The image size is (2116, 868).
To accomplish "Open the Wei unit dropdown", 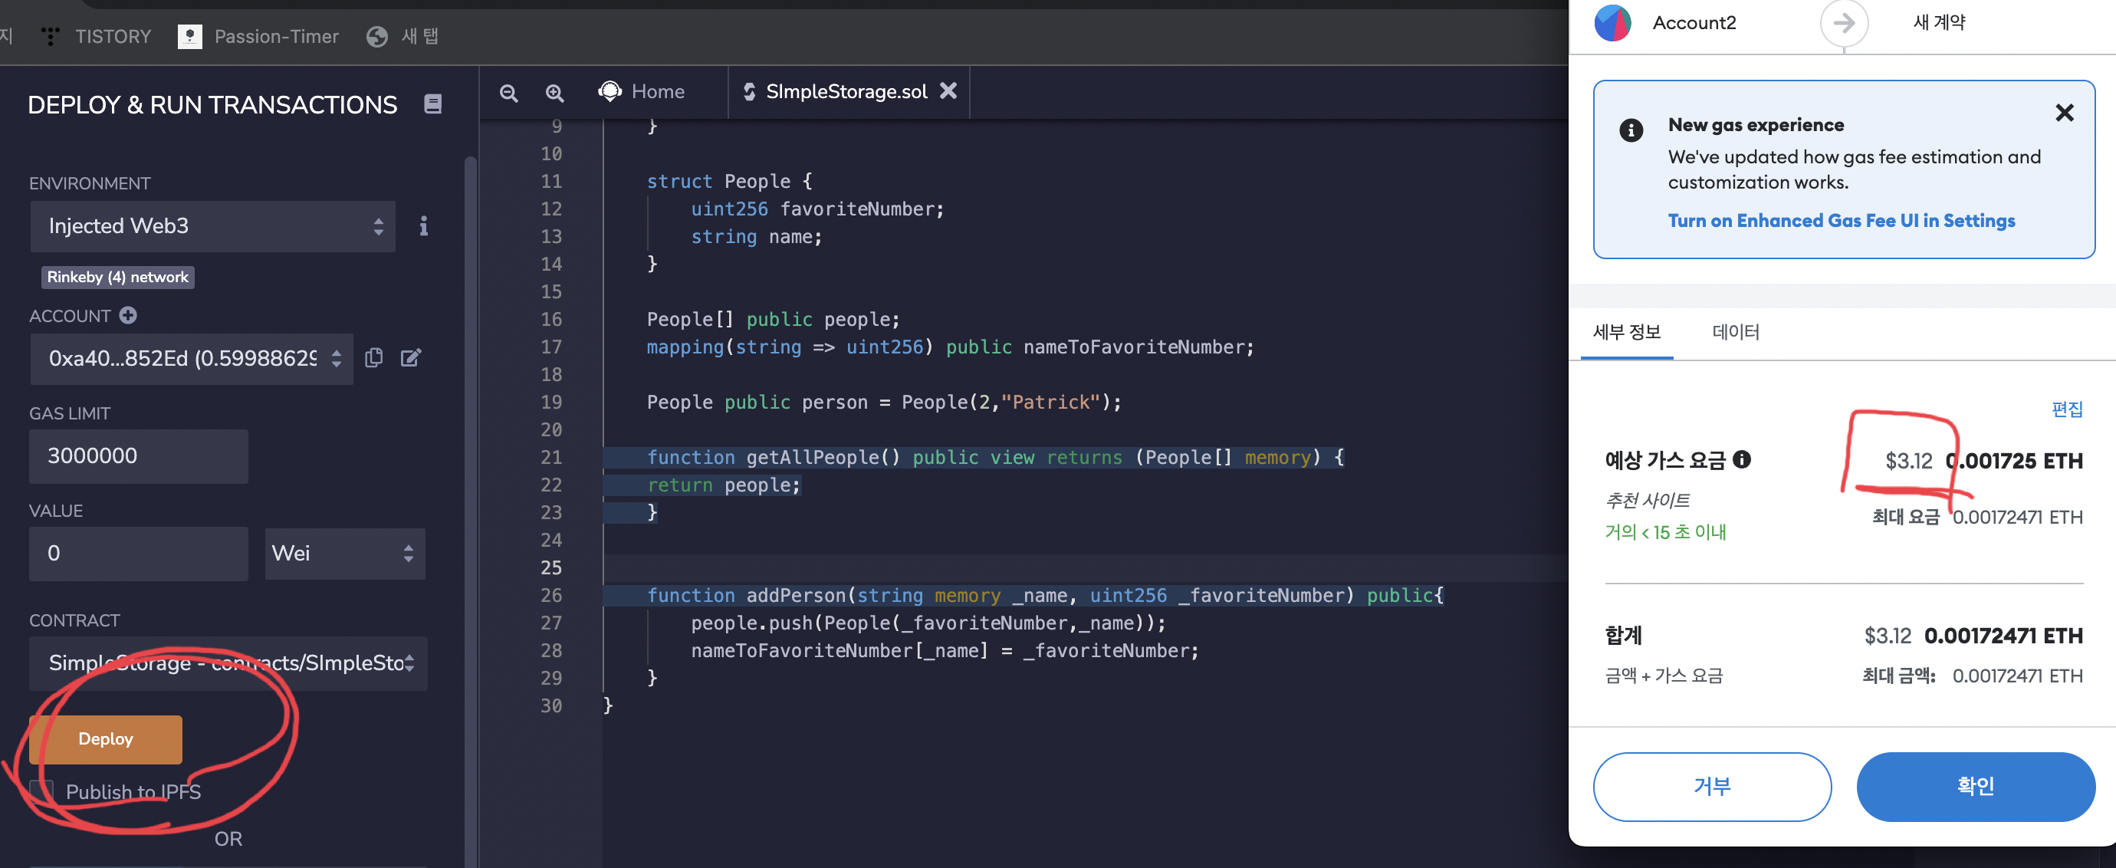I will point(343,553).
